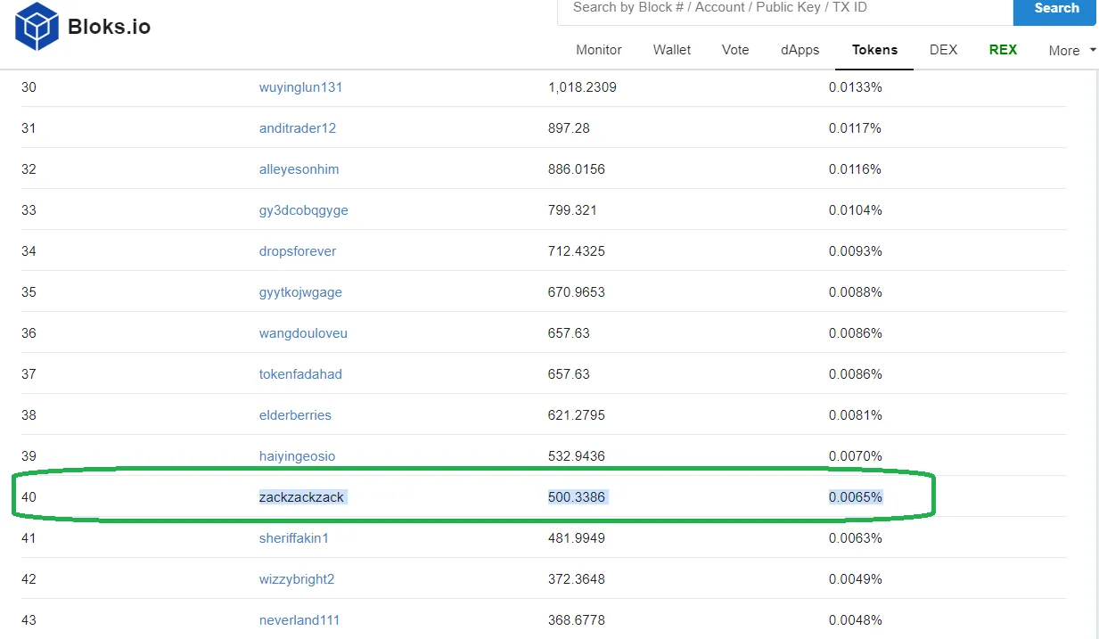Screen dimensions: 1099x639
Task: Click rank number 40
Action: [x=29, y=497]
